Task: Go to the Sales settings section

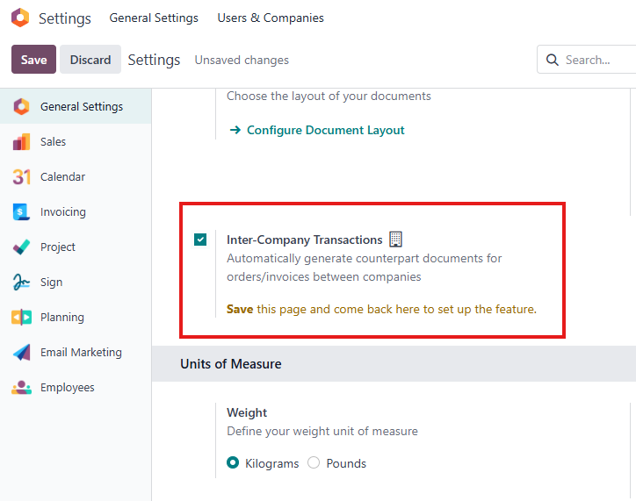Action: [x=76, y=142]
